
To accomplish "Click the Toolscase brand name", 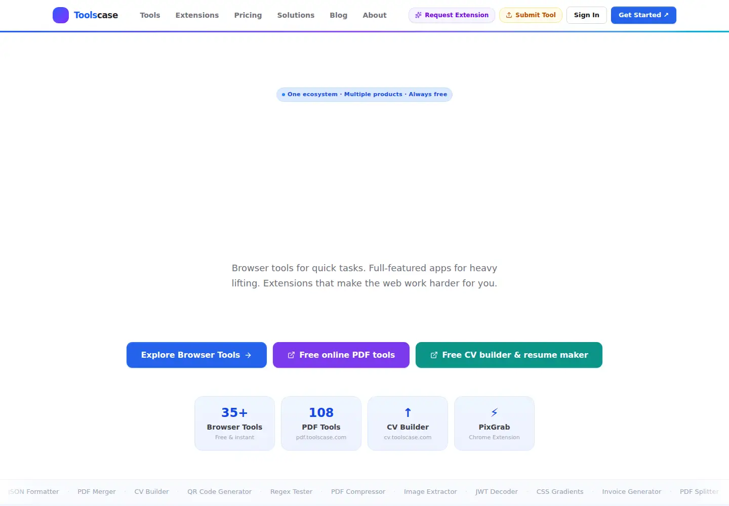I will 96,15.
